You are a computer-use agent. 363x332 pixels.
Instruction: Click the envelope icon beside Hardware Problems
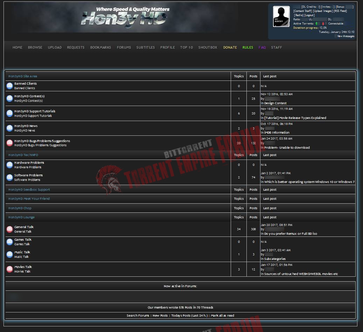[x=9, y=165]
